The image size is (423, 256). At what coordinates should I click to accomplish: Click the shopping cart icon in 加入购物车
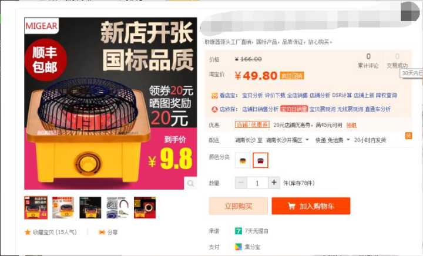coord(291,206)
